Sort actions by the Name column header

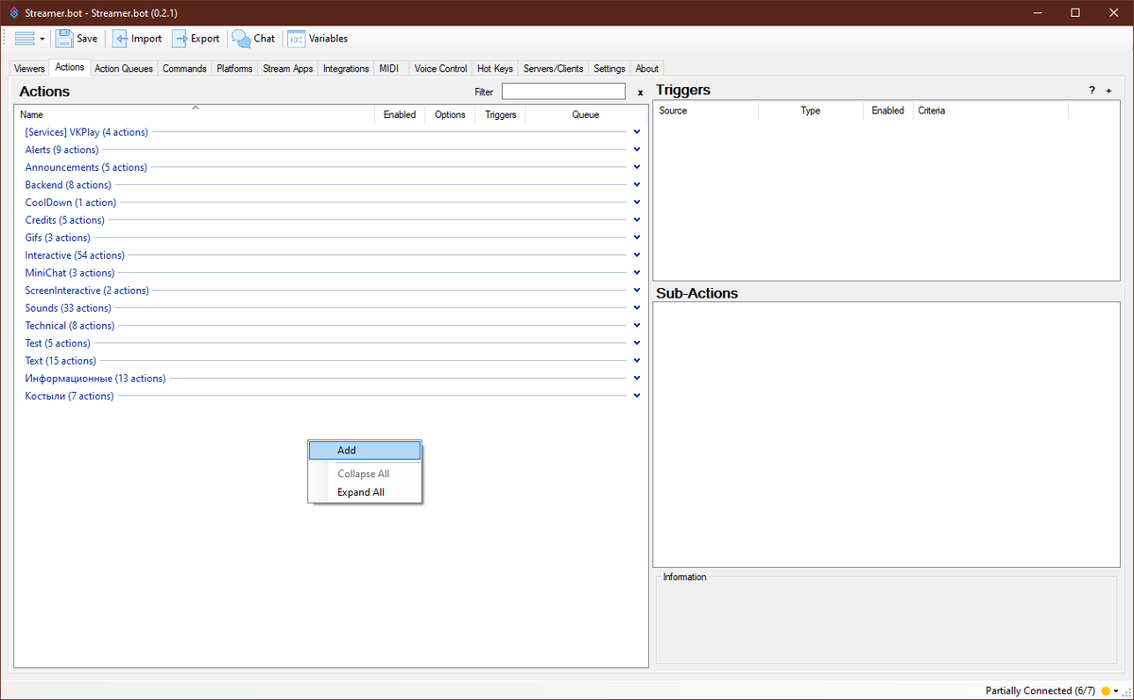[x=196, y=114]
